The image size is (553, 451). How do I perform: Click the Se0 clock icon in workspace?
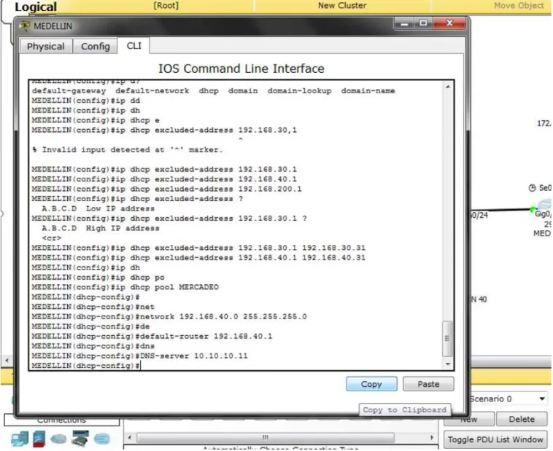tap(532, 188)
